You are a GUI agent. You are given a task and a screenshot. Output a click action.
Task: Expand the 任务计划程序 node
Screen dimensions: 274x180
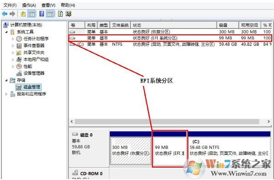point(13,39)
